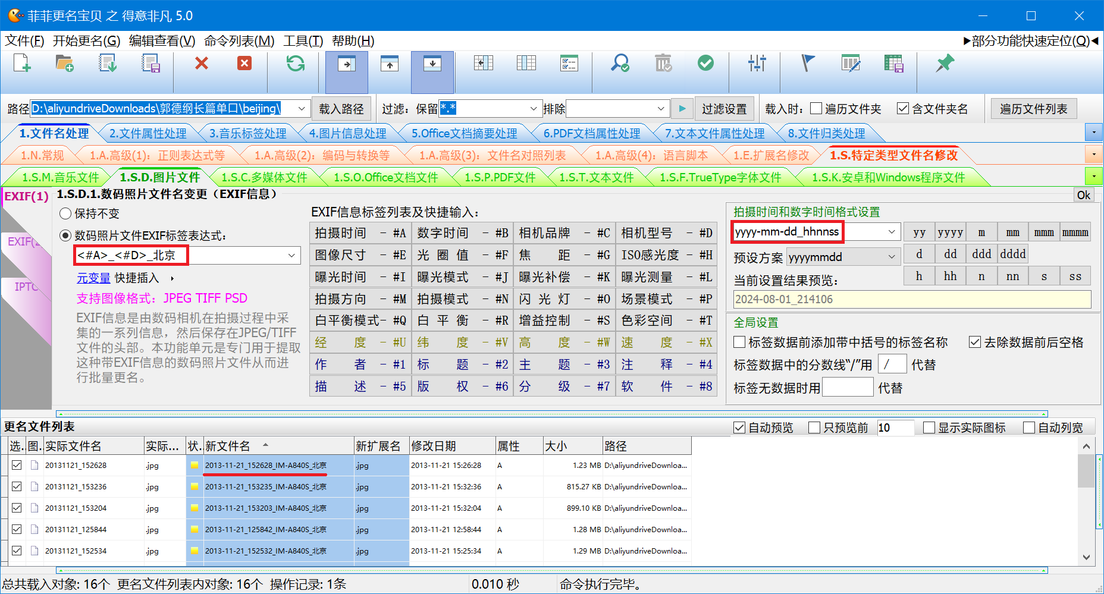Toggle the 自动预览 checkbox
The image size is (1104, 594).
point(739,428)
